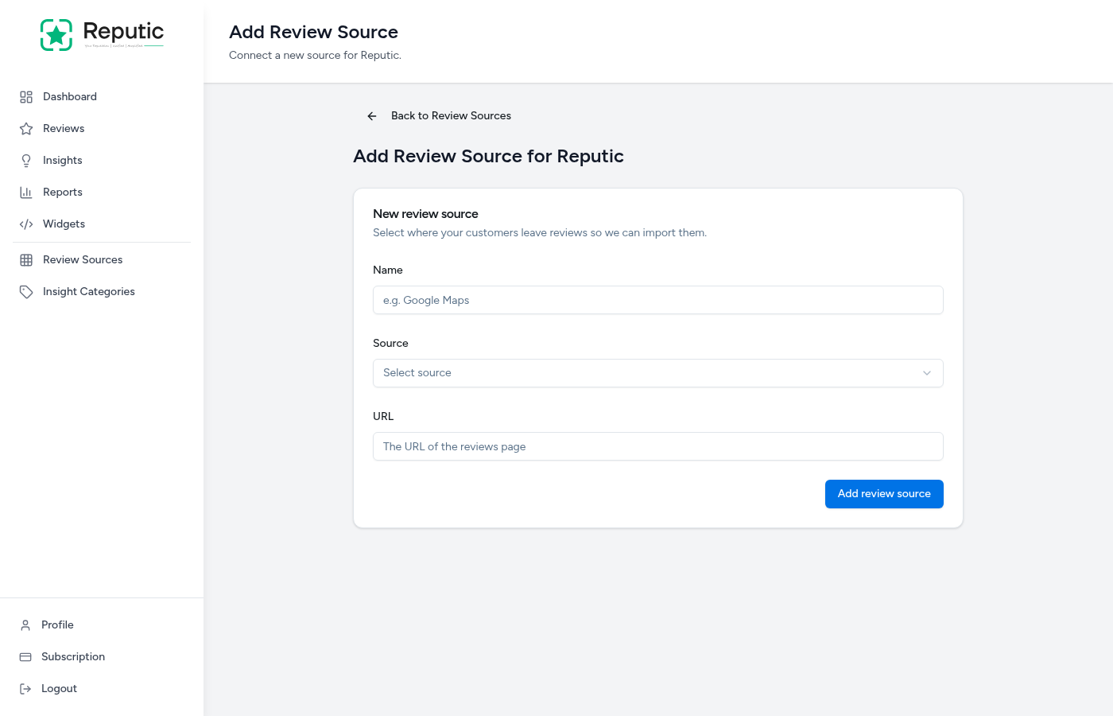
Task: Select the Dashboard grid icon
Action: click(x=26, y=96)
